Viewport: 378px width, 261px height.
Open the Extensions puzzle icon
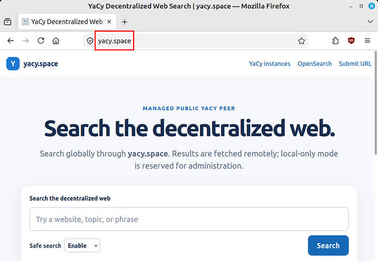click(x=335, y=40)
